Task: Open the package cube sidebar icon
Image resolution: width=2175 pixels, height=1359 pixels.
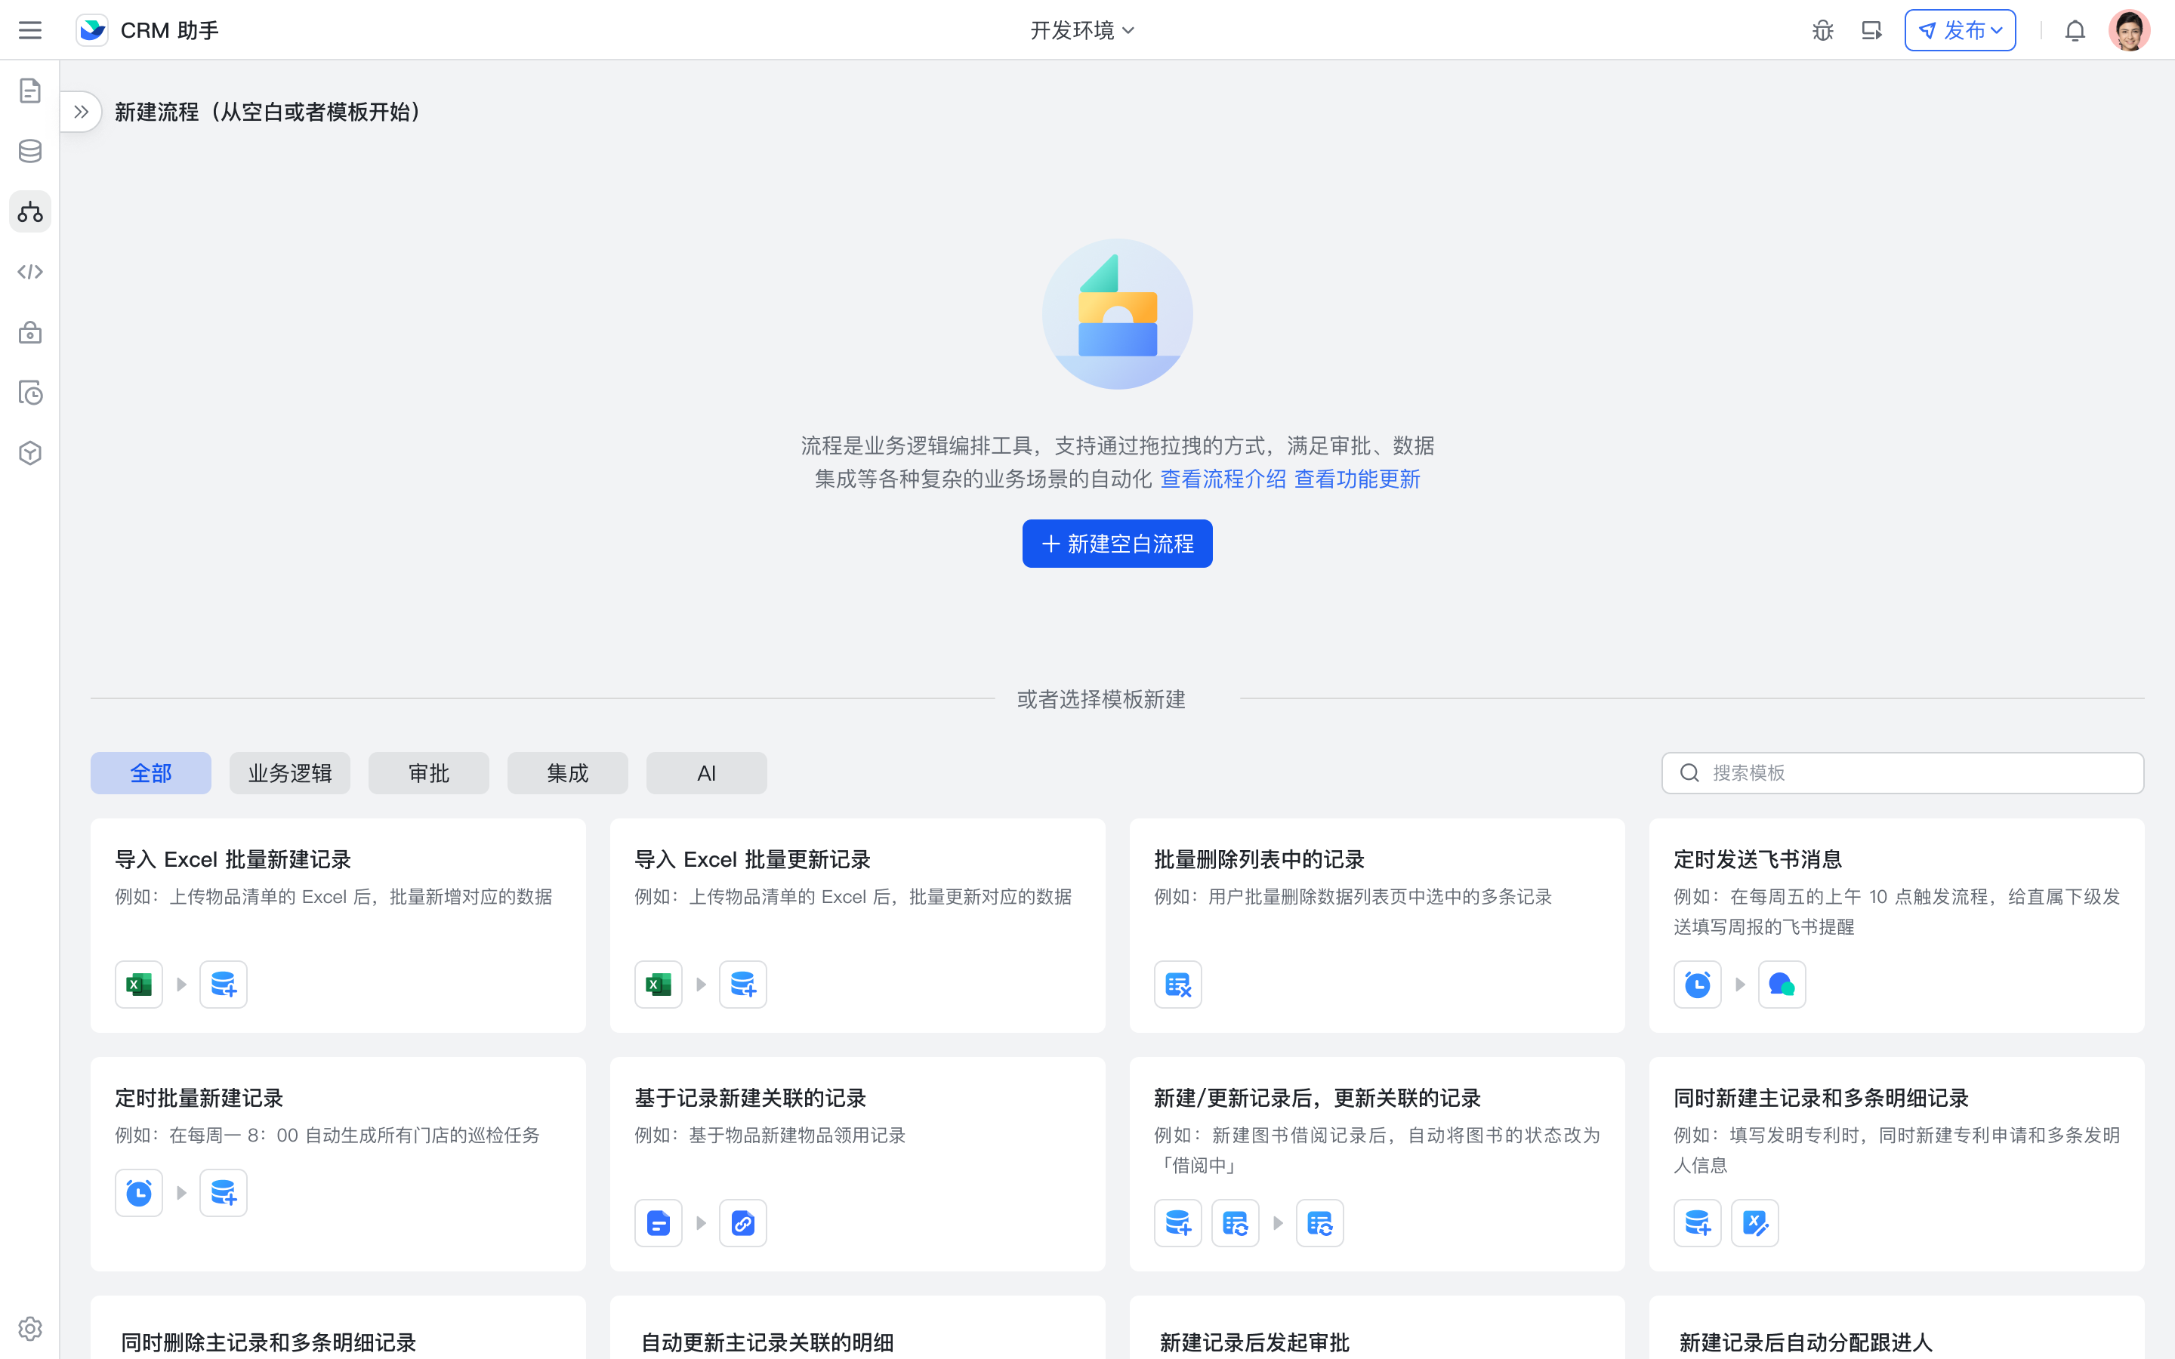Action: (x=29, y=453)
